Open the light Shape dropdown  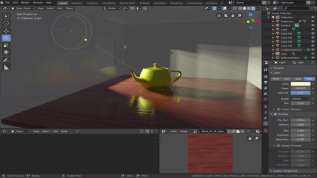pyautogui.click(x=301, y=99)
